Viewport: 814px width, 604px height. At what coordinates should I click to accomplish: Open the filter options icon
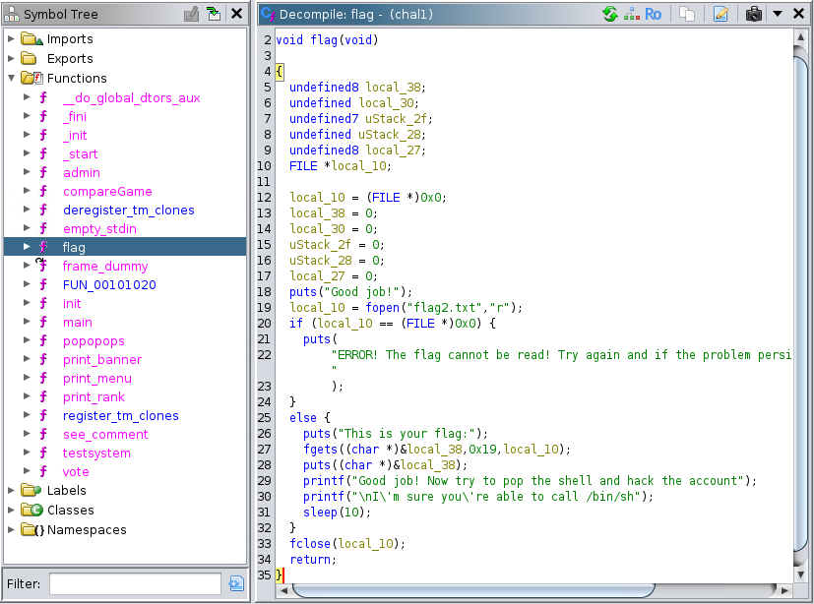(x=236, y=583)
